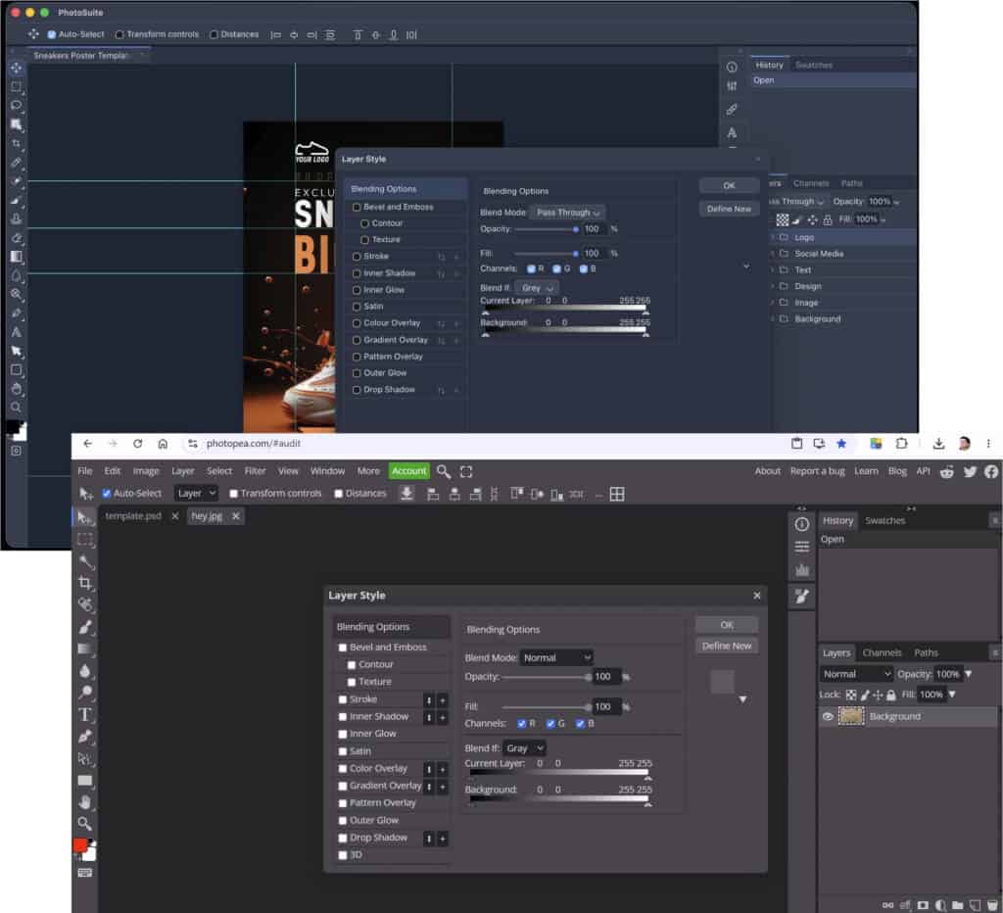The image size is (1003, 913).
Task: Click OK in Photopea Layer Style
Action: click(x=727, y=625)
